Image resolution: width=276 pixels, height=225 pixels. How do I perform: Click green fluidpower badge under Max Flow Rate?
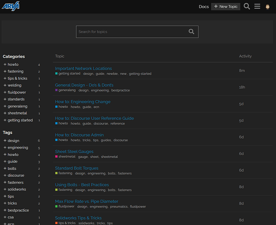(65, 207)
